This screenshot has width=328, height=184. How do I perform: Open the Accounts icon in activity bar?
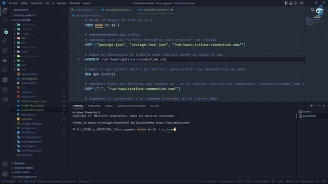coord(5,164)
